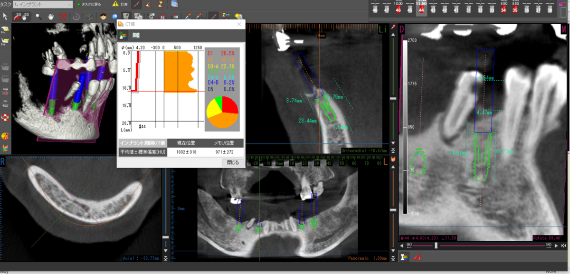Click the left arrow of the rotation slider
Image resolution: width=570 pixels, height=274 pixels.
402,246
